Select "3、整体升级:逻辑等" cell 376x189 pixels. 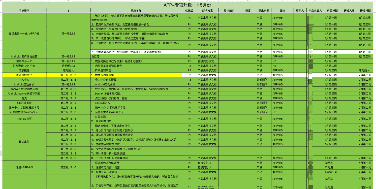[136, 172]
